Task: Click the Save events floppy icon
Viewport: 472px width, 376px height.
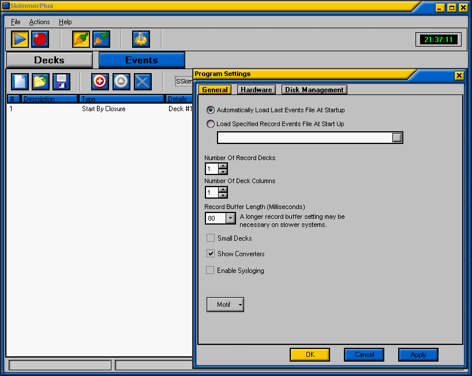Action: (61, 81)
